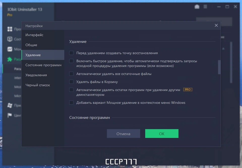
Task: Open the Общие settings tab
Action: coord(43,45)
